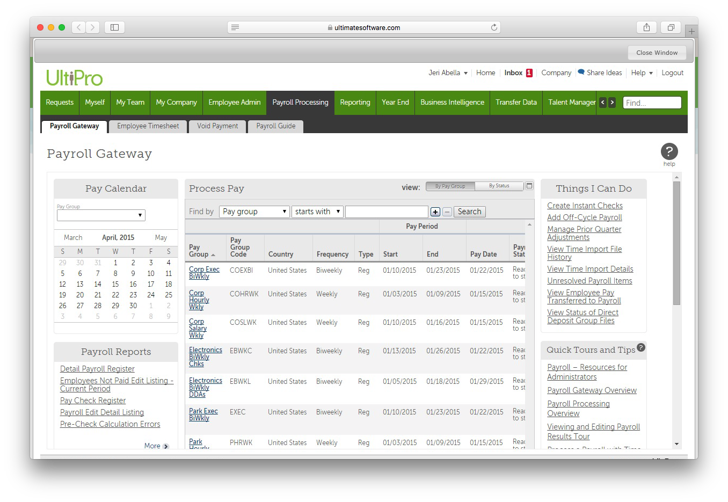Open the Payroll Gateway Overview tour
The height and width of the screenshot is (502, 728).
(x=592, y=390)
